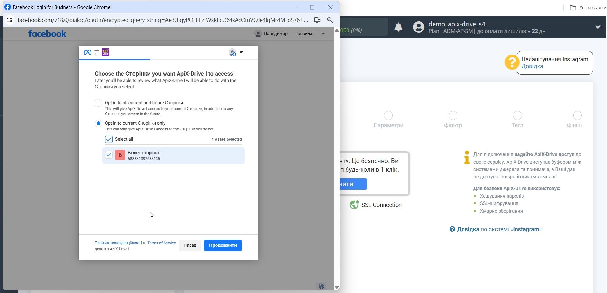
Task: Minimize the Facebook Login popup window
Action: [x=294, y=7]
